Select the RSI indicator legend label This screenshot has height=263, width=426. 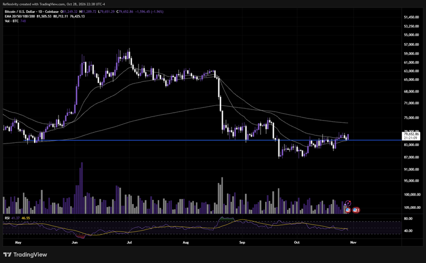click(7, 218)
